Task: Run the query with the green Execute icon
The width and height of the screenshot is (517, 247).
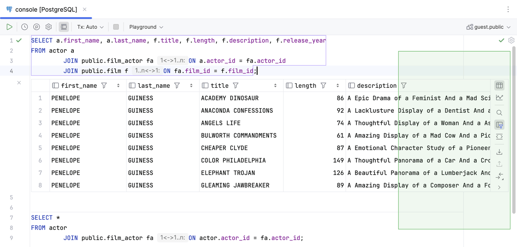Action: (9, 27)
